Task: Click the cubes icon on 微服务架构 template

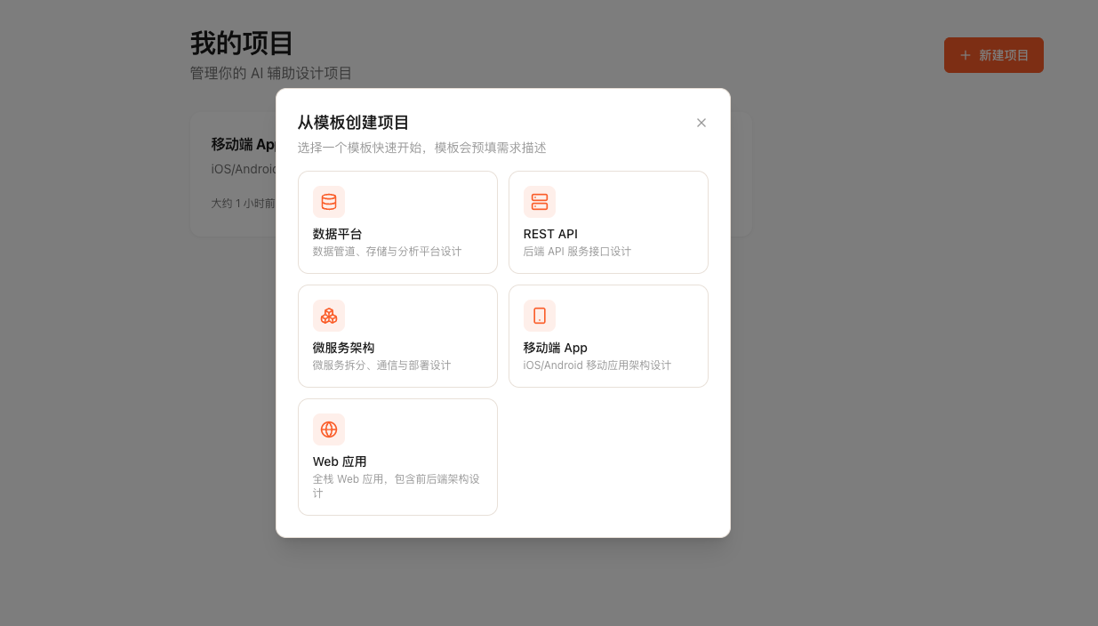Action: [x=329, y=316]
